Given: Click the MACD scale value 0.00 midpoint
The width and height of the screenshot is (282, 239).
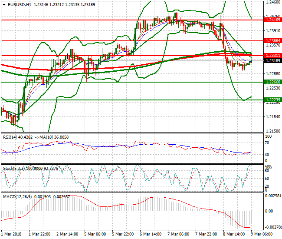Looking at the screenshot, I should tap(269, 211).
